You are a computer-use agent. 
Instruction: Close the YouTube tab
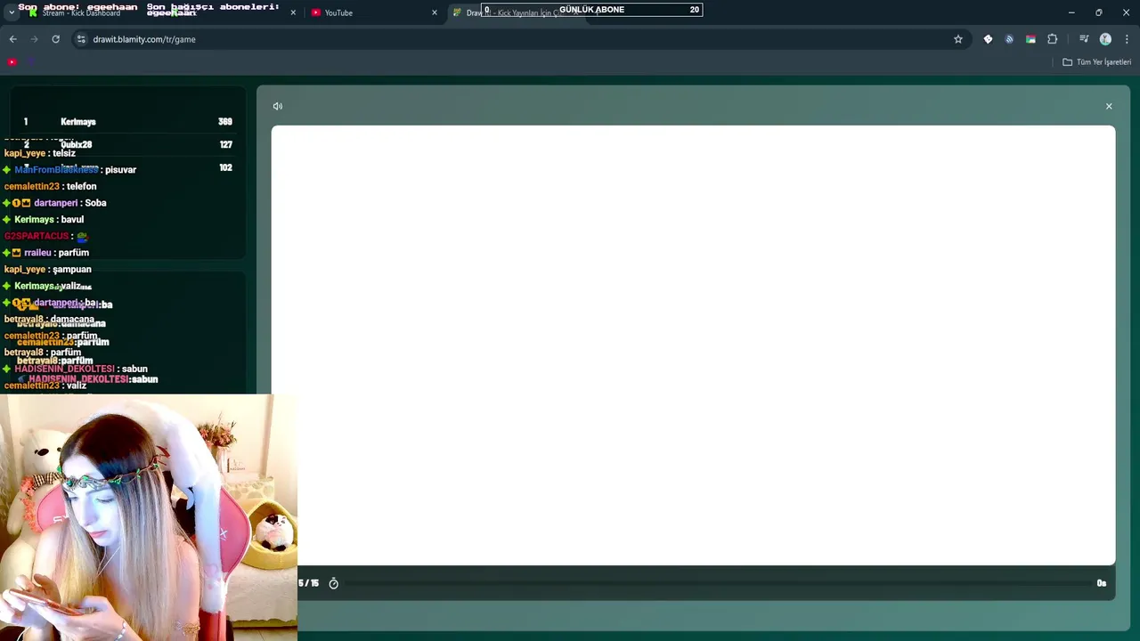coord(435,12)
